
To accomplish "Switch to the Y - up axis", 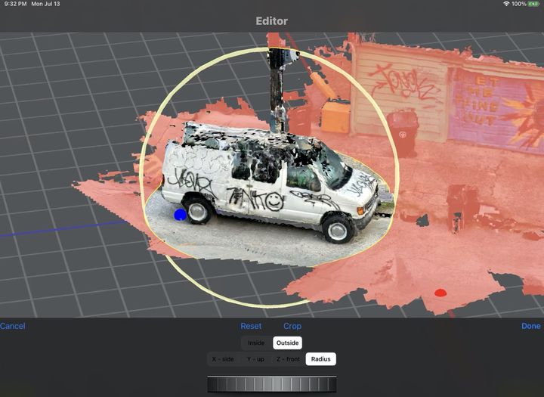I will pyautogui.click(x=255, y=359).
